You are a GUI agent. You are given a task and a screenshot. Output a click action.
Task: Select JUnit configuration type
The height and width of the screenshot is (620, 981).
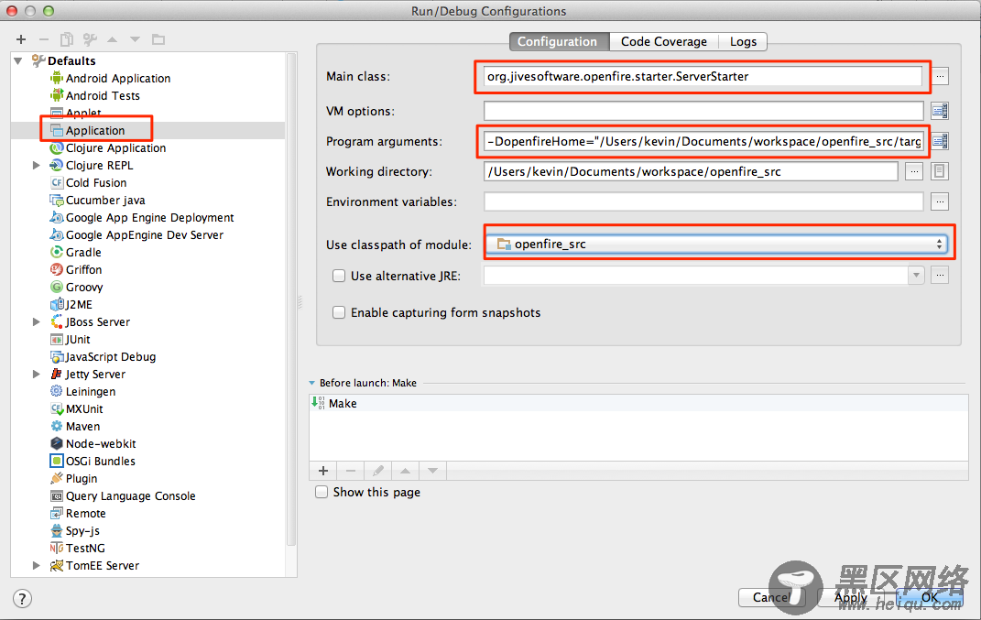(x=78, y=339)
